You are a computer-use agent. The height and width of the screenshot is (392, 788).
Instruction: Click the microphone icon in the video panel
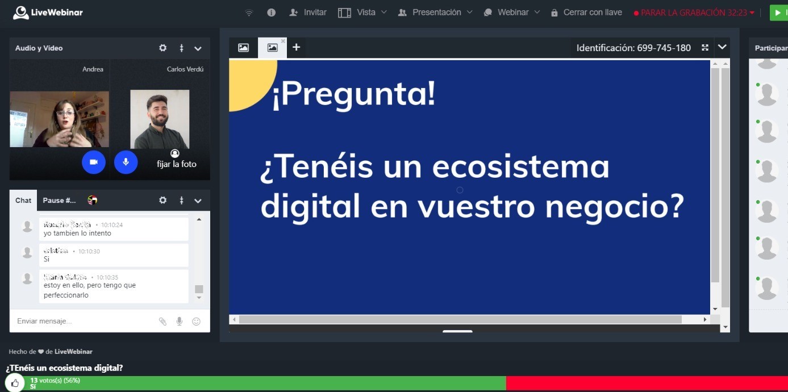coord(126,162)
